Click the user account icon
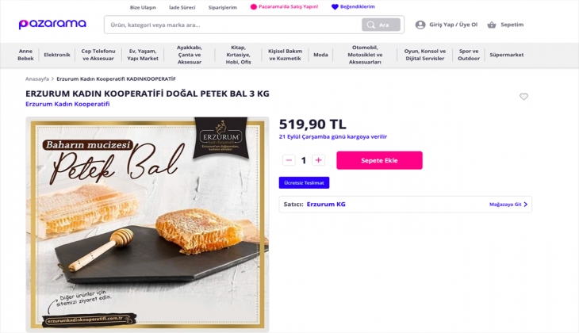The height and width of the screenshot is (333, 579). click(x=420, y=25)
